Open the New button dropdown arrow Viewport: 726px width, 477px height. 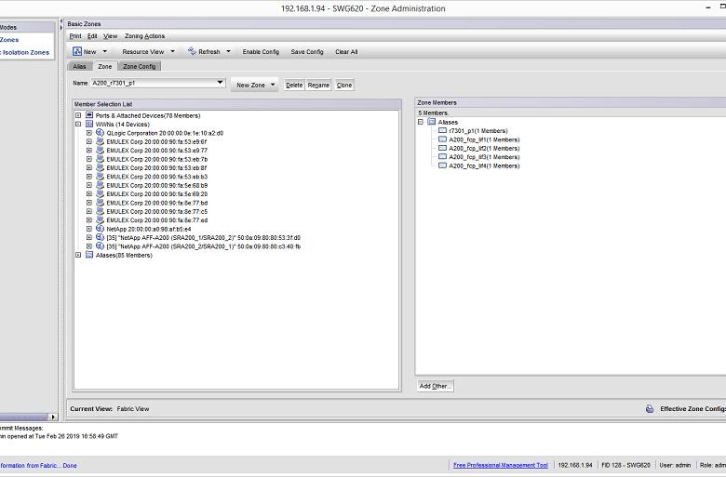105,51
